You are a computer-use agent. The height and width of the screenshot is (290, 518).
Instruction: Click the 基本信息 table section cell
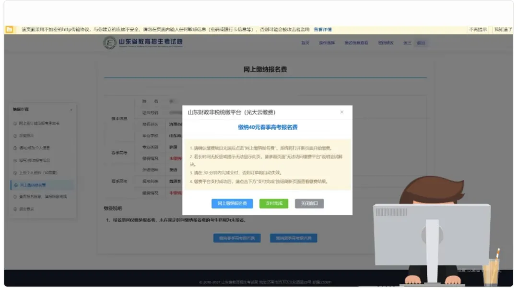(x=119, y=119)
